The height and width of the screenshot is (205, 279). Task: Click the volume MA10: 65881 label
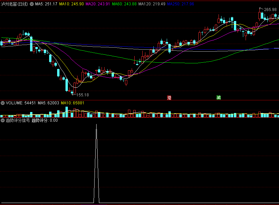pyautogui.click(x=73, y=103)
